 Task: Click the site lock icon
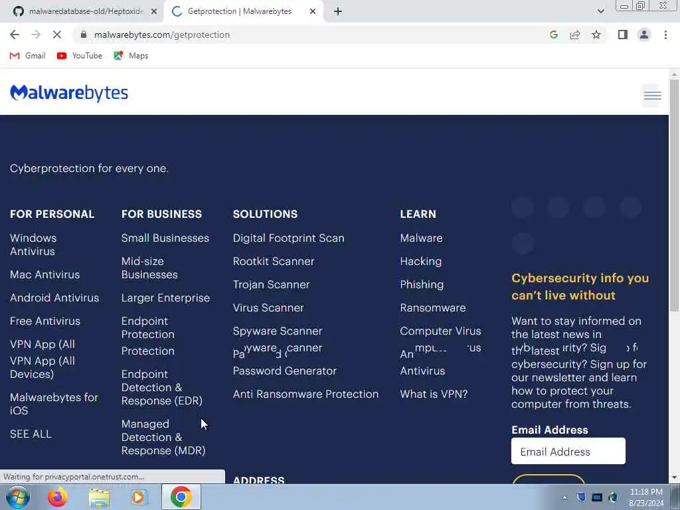(x=83, y=35)
